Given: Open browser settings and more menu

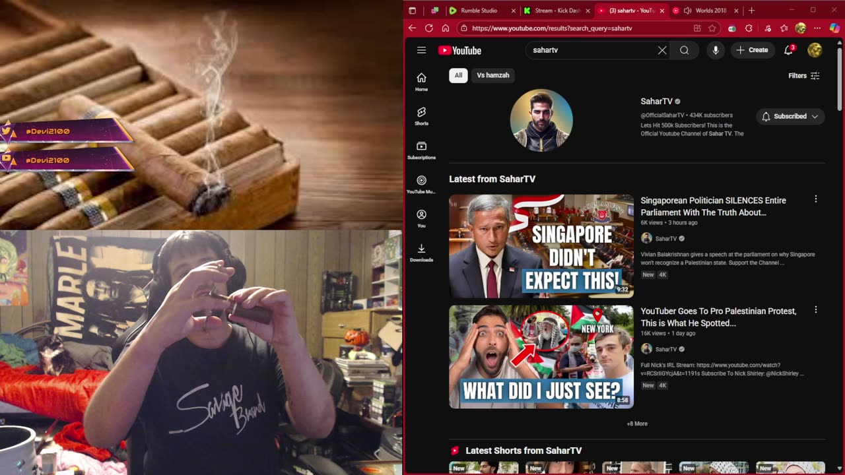Looking at the screenshot, I should (817, 28).
